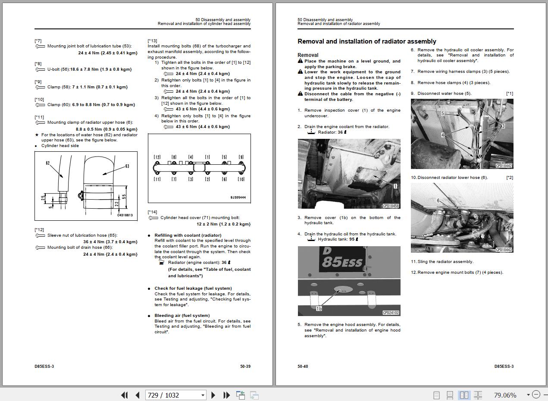This screenshot has height=401, width=548.
Task: Click the left page footer 'D85ESS-3'
Action: click(44, 367)
